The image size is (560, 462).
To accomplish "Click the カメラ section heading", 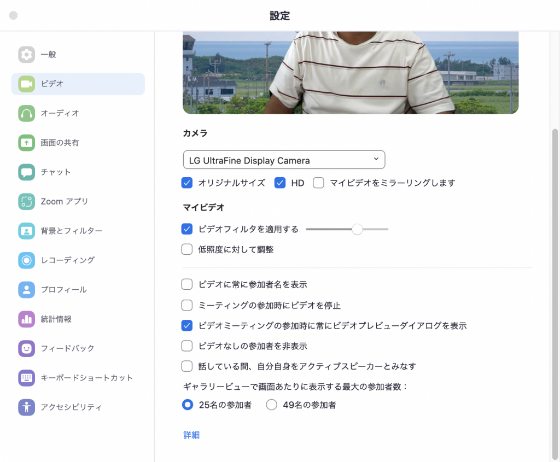I will [195, 133].
